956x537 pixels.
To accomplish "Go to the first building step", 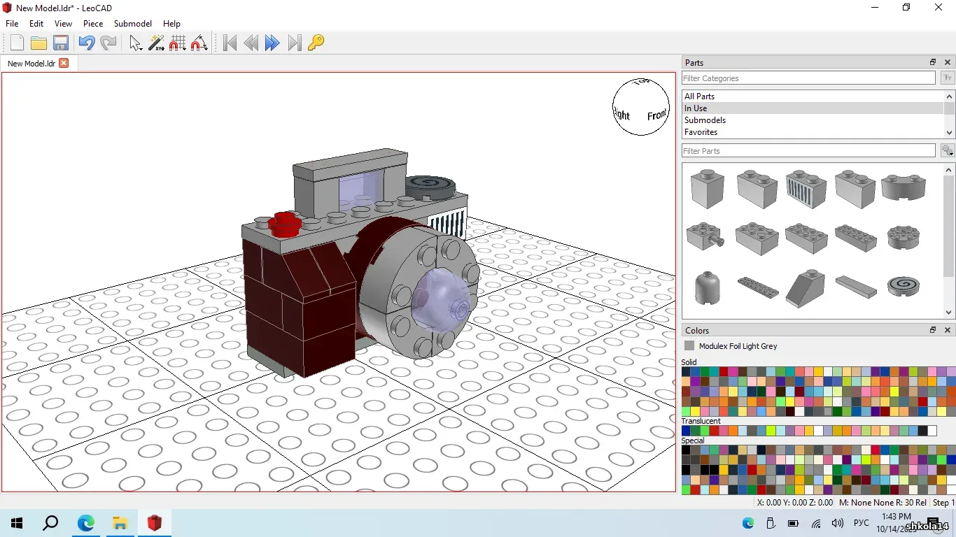I will click(x=230, y=43).
